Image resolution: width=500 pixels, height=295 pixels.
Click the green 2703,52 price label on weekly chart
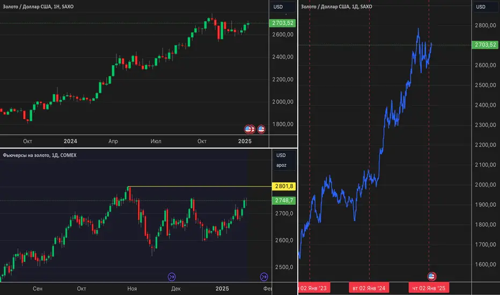pos(282,23)
